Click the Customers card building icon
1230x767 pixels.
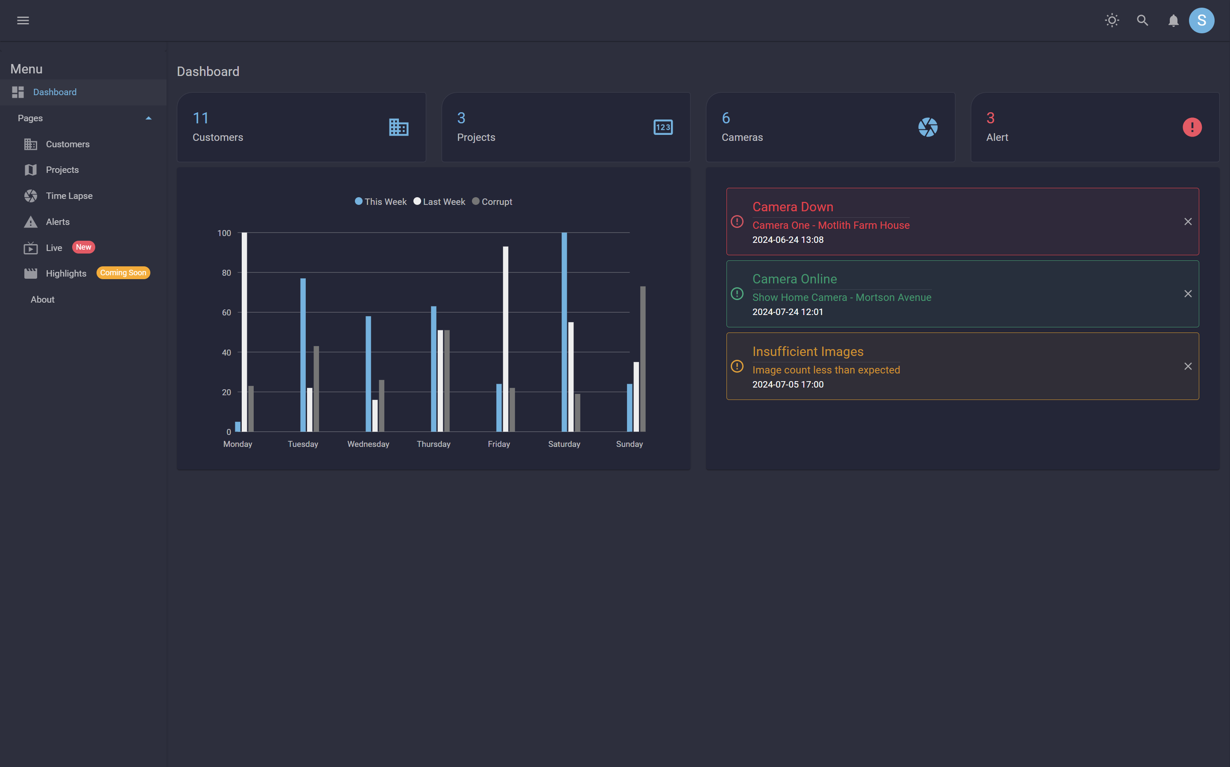coord(399,127)
